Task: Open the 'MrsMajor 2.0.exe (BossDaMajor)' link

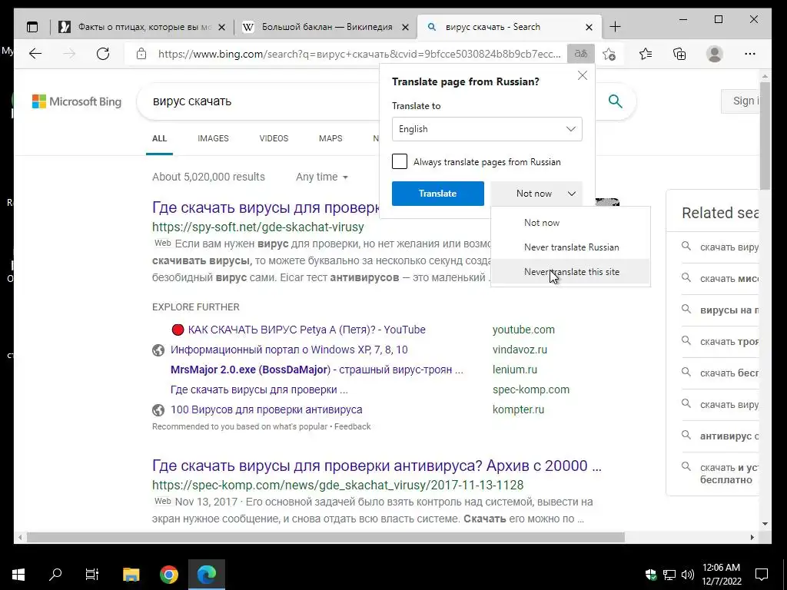Action: click(317, 370)
